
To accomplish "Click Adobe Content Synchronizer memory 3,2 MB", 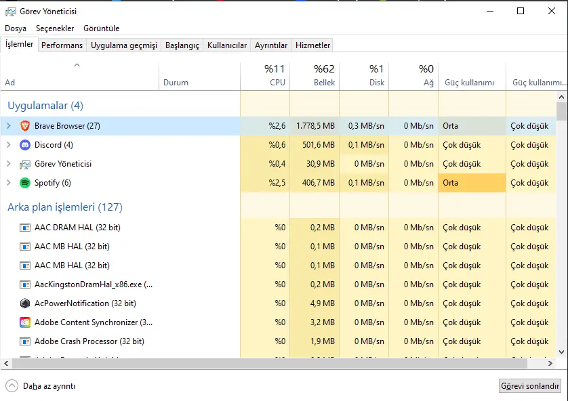I will (323, 322).
